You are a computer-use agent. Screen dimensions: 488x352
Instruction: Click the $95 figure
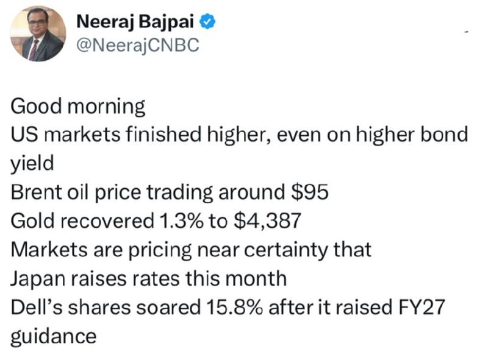tap(309, 192)
